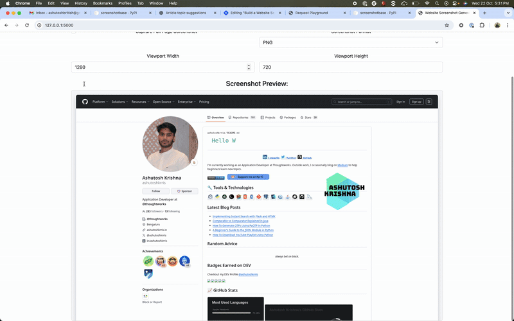Toggle the Capture Full Page Screenshot checkbox
Viewport: 514px width, 321px height.
tap(73, 33)
